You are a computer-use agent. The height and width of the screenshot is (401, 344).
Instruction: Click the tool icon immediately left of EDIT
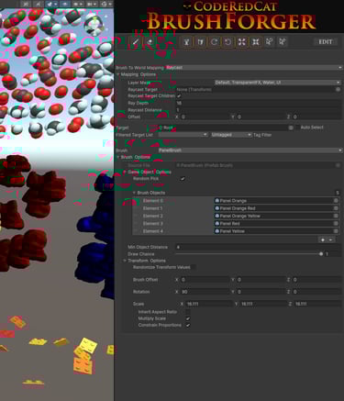[283, 41]
